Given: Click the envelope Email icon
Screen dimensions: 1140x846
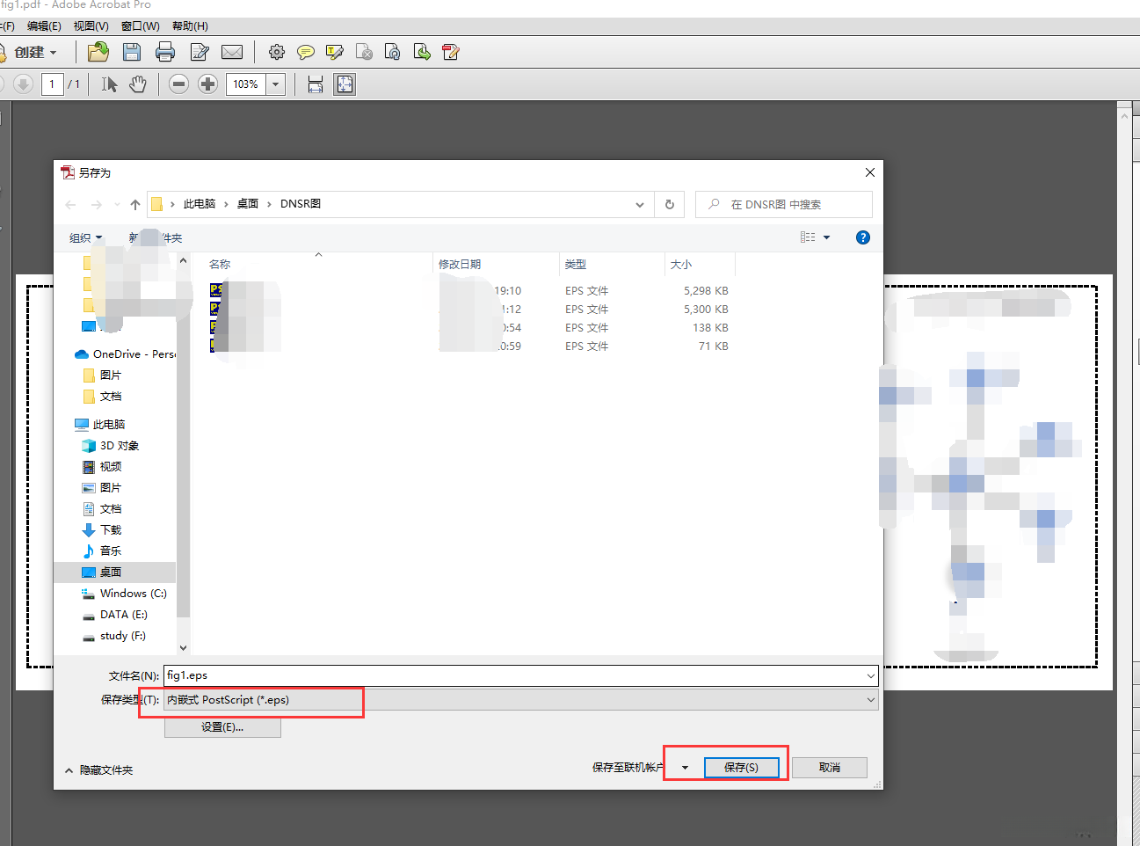Looking at the screenshot, I should point(232,53).
